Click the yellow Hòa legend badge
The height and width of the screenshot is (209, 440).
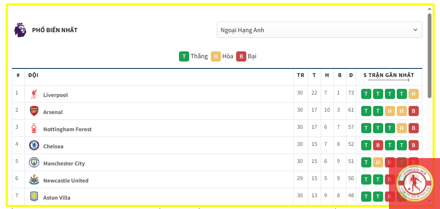[216, 56]
